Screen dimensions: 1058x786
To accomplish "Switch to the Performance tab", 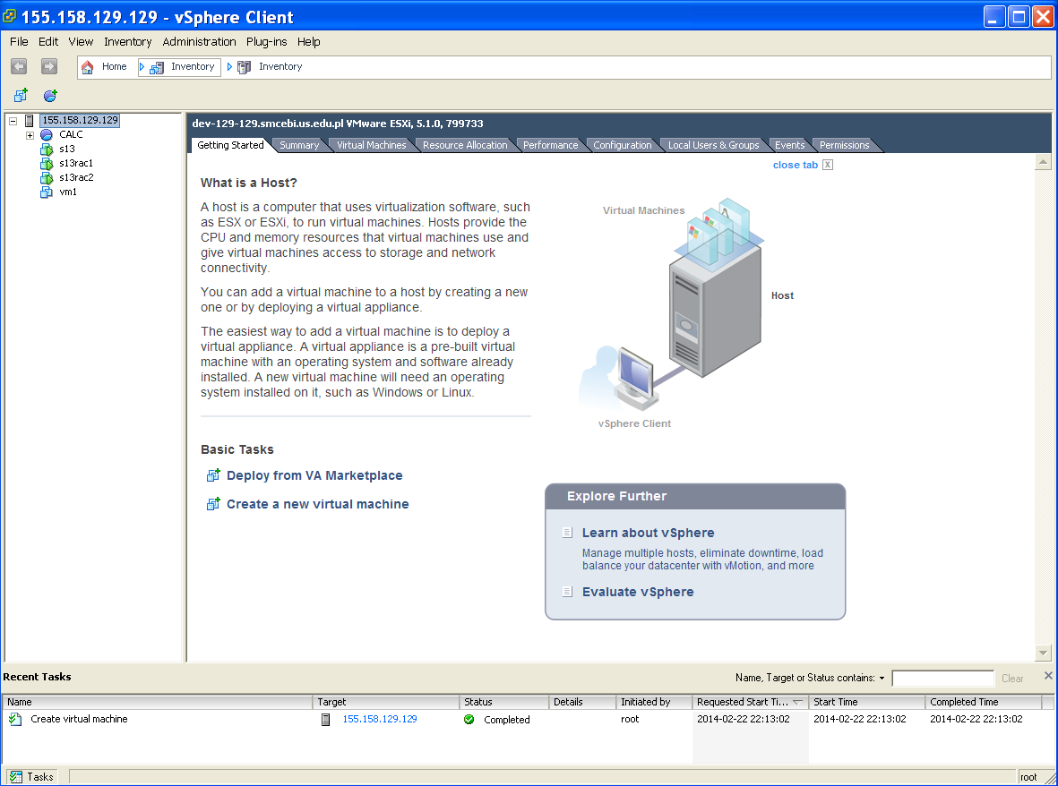I will click(551, 145).
